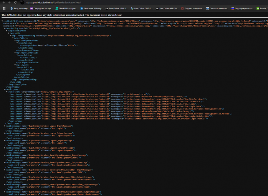Open the 'Подтверждение по...' bookmark
This screenshot has height=196, width=268.
click(243, 8)
